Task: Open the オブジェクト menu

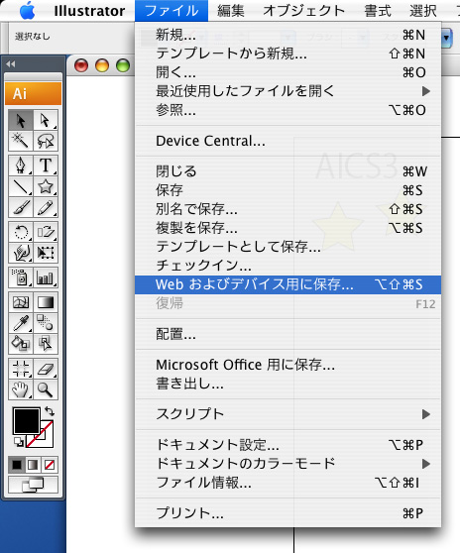Action: point(303,11)
